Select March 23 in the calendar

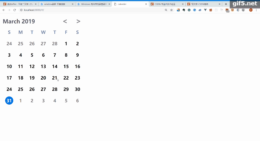[x=77, y=78]
